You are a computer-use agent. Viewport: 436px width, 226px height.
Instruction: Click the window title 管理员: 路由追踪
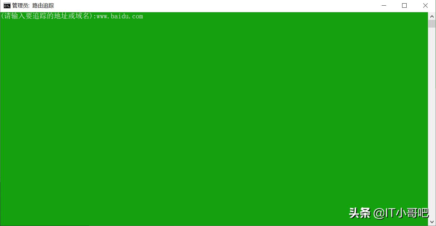(x=33, y=6)
